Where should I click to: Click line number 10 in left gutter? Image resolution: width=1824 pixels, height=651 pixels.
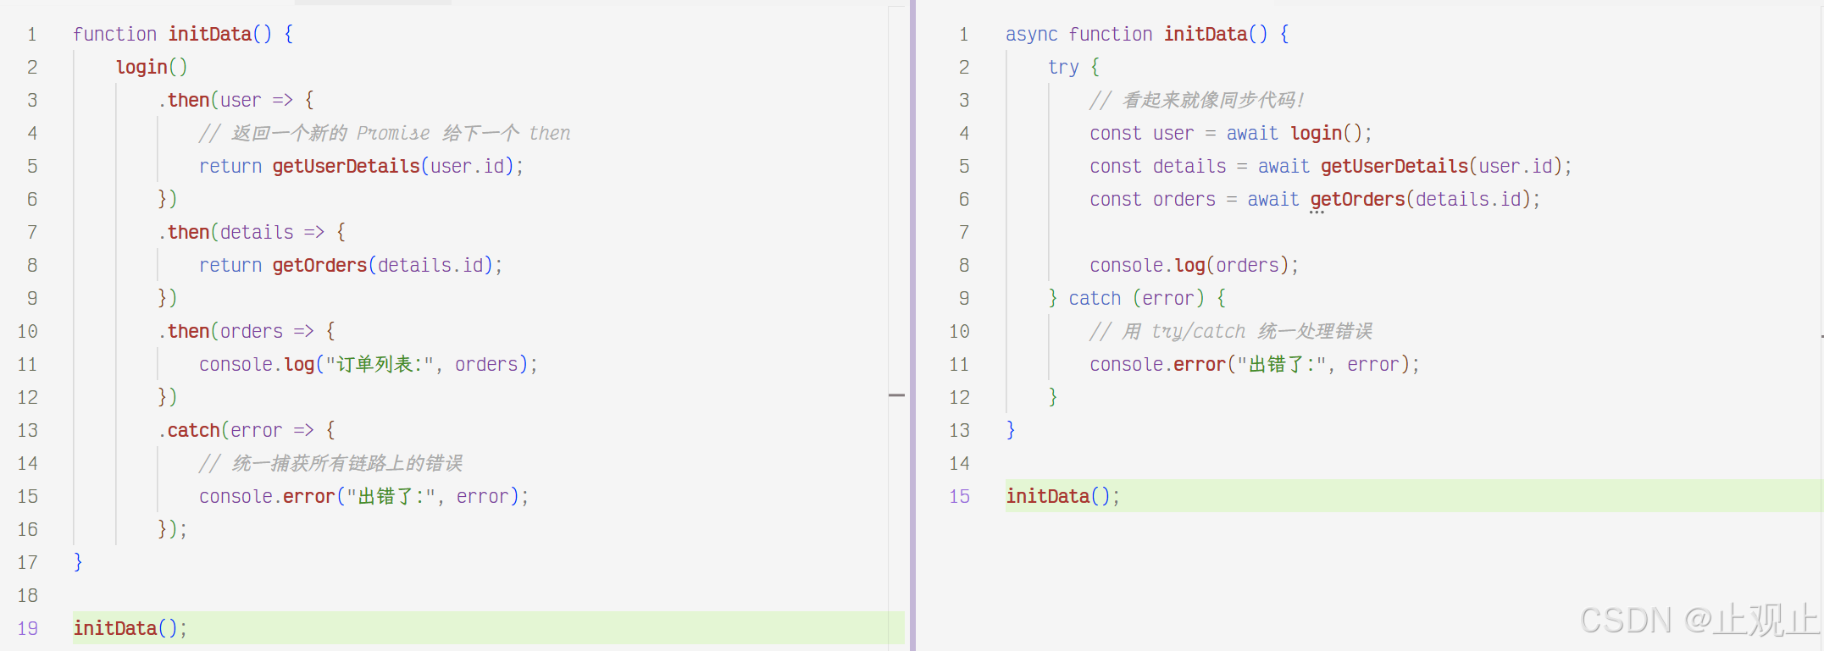pyautogui.click(x=27, y=331)
